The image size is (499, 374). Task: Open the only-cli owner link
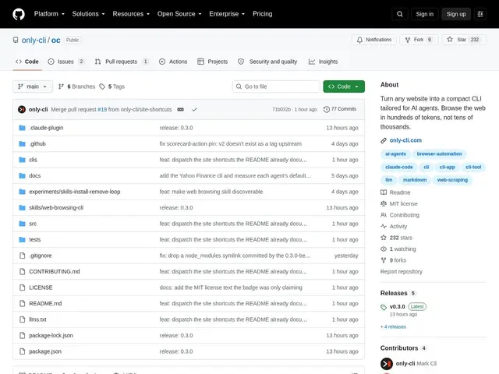coord(34,41)
